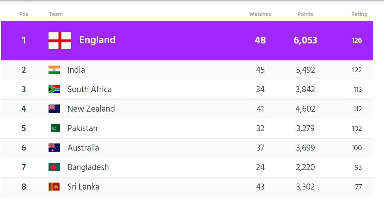Sort by the Points column header
This screenshot has height=200, width=384.
pyautogui.click(x=305, y=14)
